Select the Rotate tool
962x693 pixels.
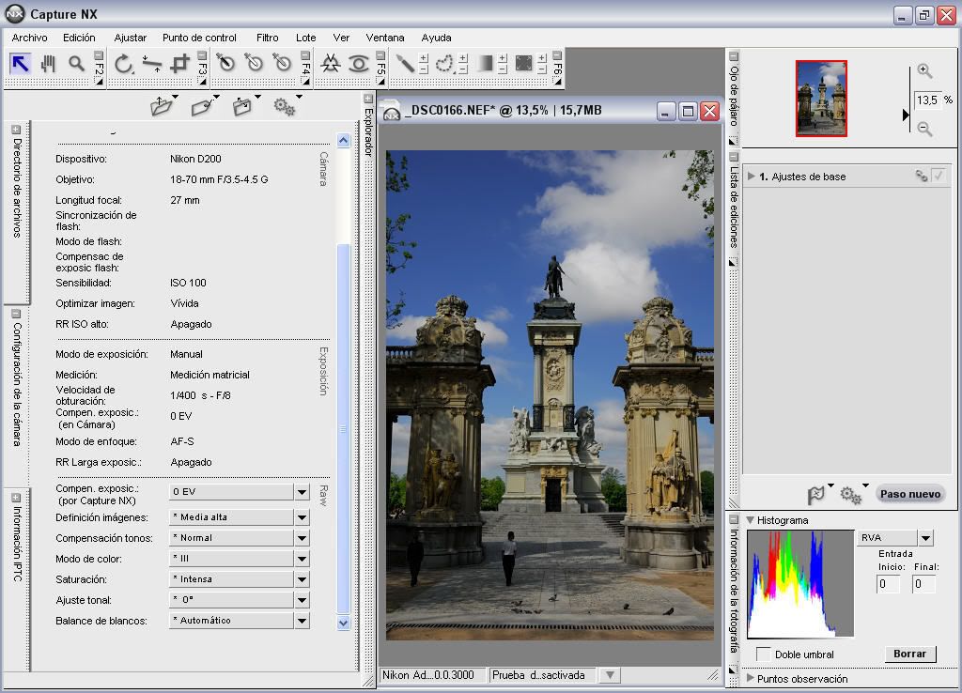[x=124, y=64]
